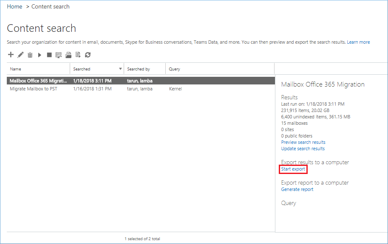Click the trash can delete icon
Viewport: 388px width, 244px height.
point(30,55)
